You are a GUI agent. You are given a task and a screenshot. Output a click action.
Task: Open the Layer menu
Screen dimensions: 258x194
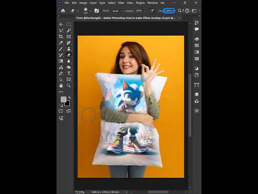point(93,3)
